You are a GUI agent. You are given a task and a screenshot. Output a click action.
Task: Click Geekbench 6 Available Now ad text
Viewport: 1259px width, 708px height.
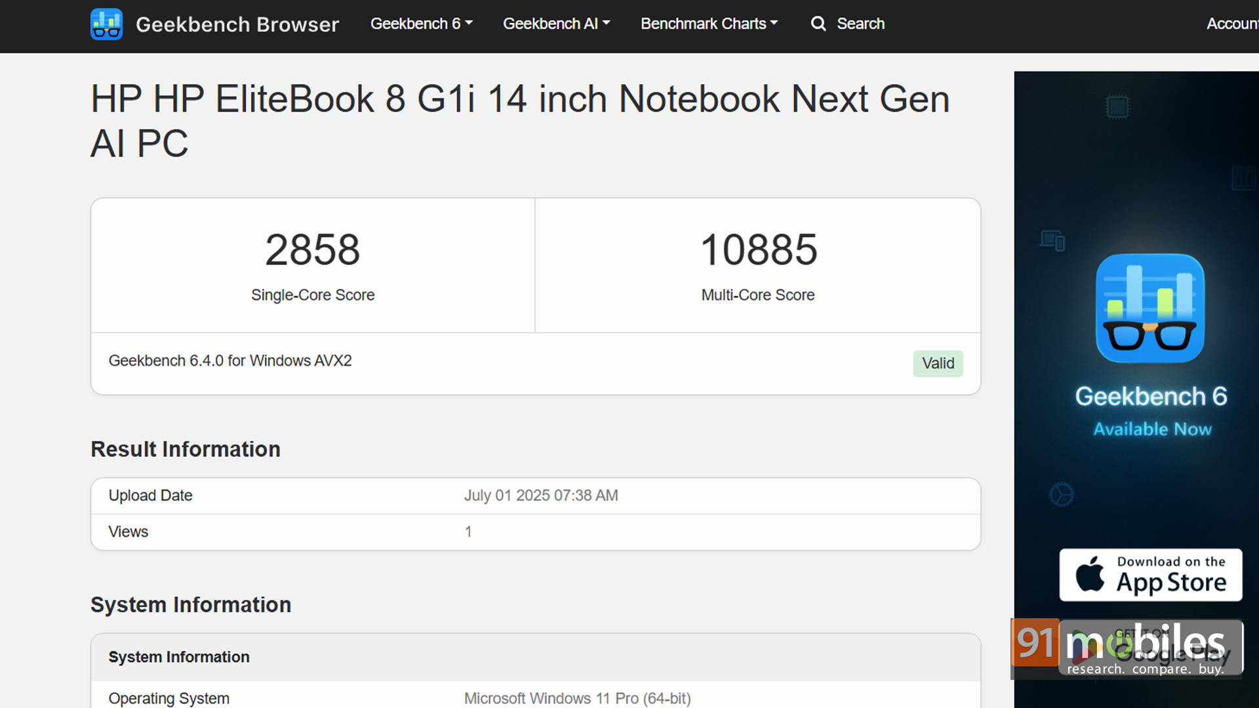[x=1151, y=411]
